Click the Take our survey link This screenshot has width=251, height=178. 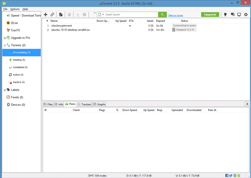coord(175,15)
